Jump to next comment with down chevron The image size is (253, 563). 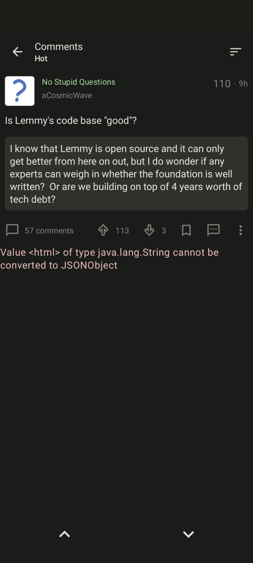[x=188, y=534]
